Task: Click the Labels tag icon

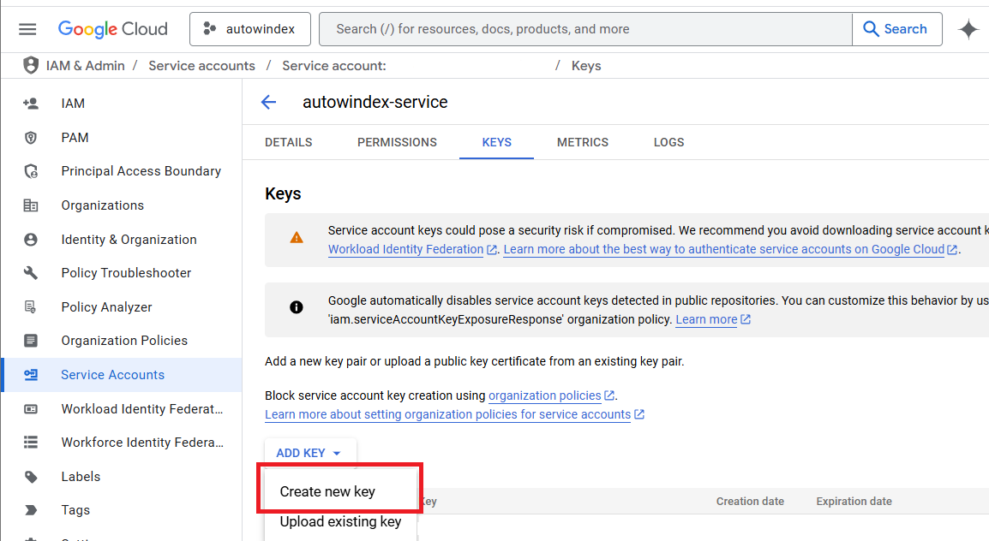Action: click(30, 477)
